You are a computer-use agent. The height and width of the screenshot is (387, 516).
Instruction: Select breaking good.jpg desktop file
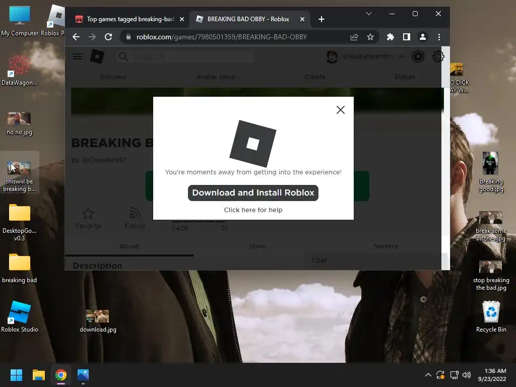491,172
